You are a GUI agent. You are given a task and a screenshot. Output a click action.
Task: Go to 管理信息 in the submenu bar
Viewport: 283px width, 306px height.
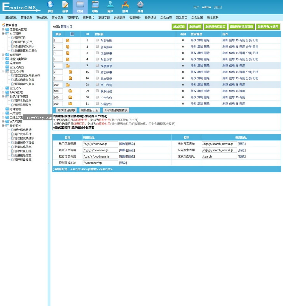(x=26, y=18)
